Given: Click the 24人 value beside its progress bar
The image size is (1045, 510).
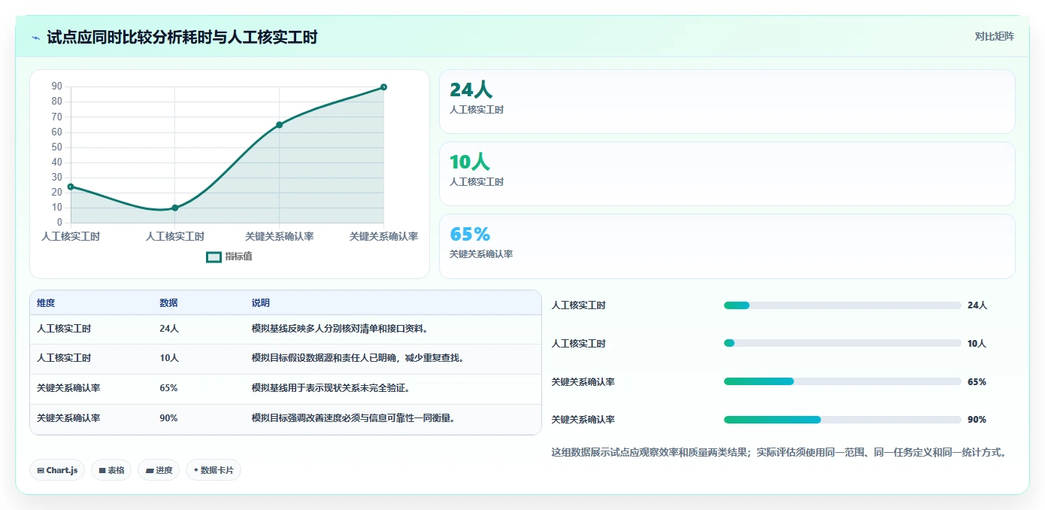Looking at the screenshot, I should point(977,305).
